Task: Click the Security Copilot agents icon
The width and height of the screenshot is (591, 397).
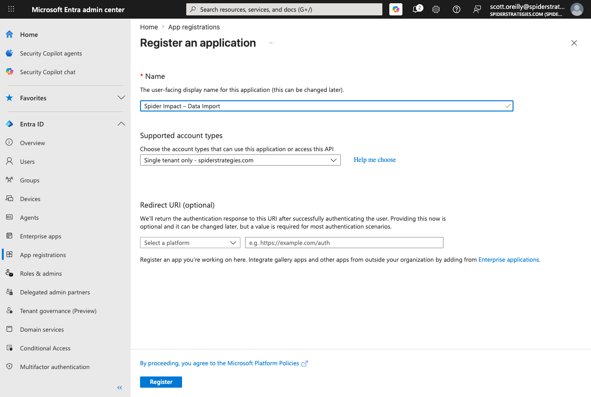Action: point(9,53)
